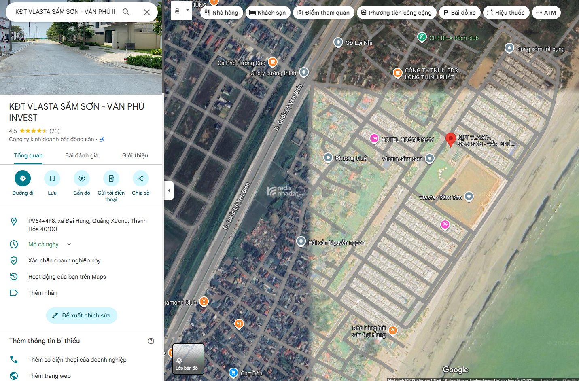Click the help icon beside Thêm thông tin bị thiếu
Image resolution: width=579 pixels, height=381 pixels.
point(151,341)
